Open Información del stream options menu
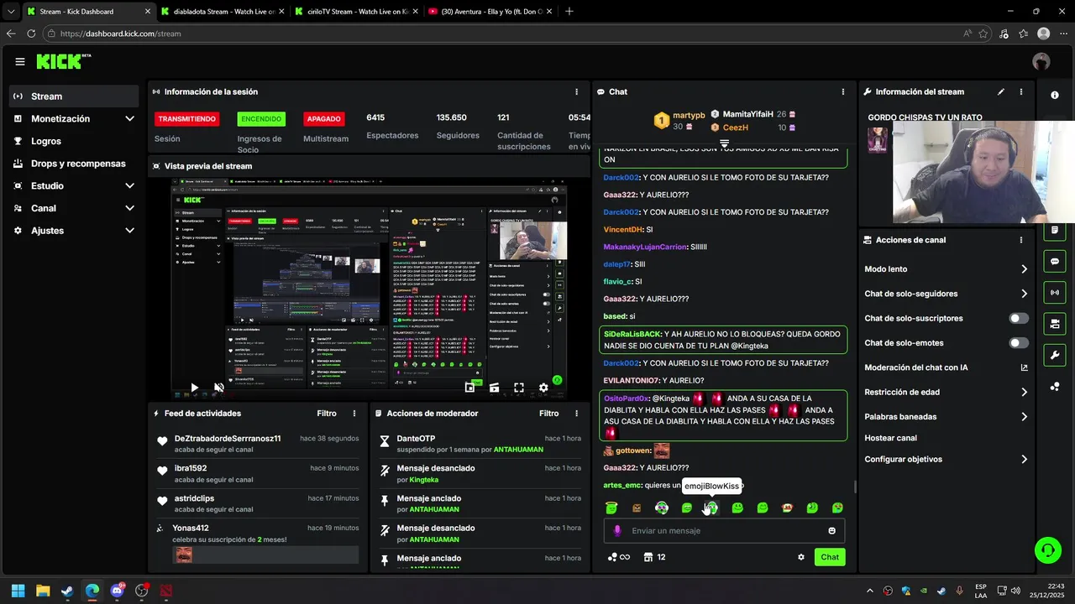This screenshot has height=604, width=1075. pos(1021,91)
